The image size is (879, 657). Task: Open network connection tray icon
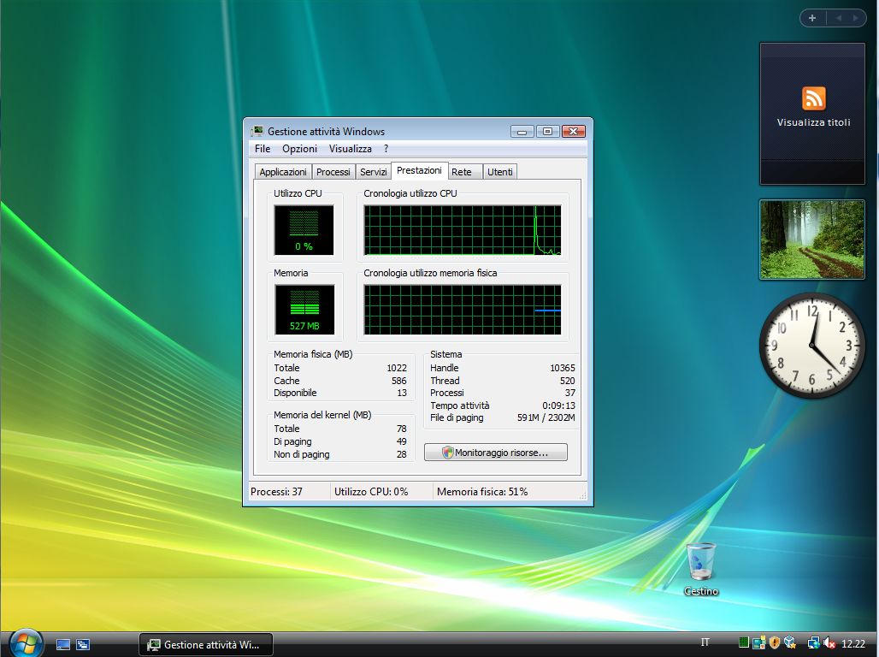coord(814,642)
